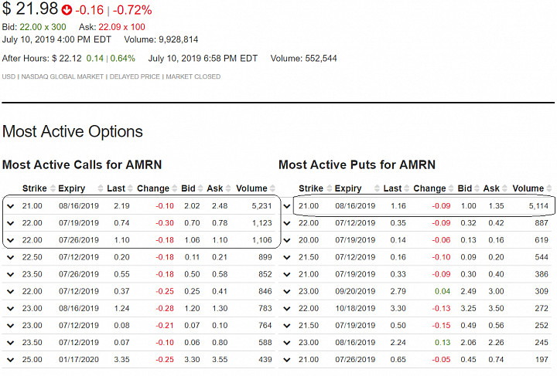Expand the 23.00 09/20/2019 put row chevron

(x=287, y=292)
